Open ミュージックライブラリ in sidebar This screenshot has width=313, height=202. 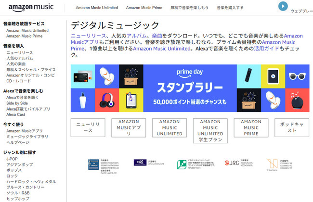point(27,137)
